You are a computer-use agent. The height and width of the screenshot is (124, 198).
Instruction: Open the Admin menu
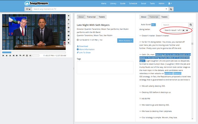162,4
